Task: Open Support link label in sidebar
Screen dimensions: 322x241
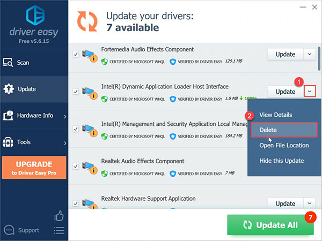Action: [x=29, y=230]
